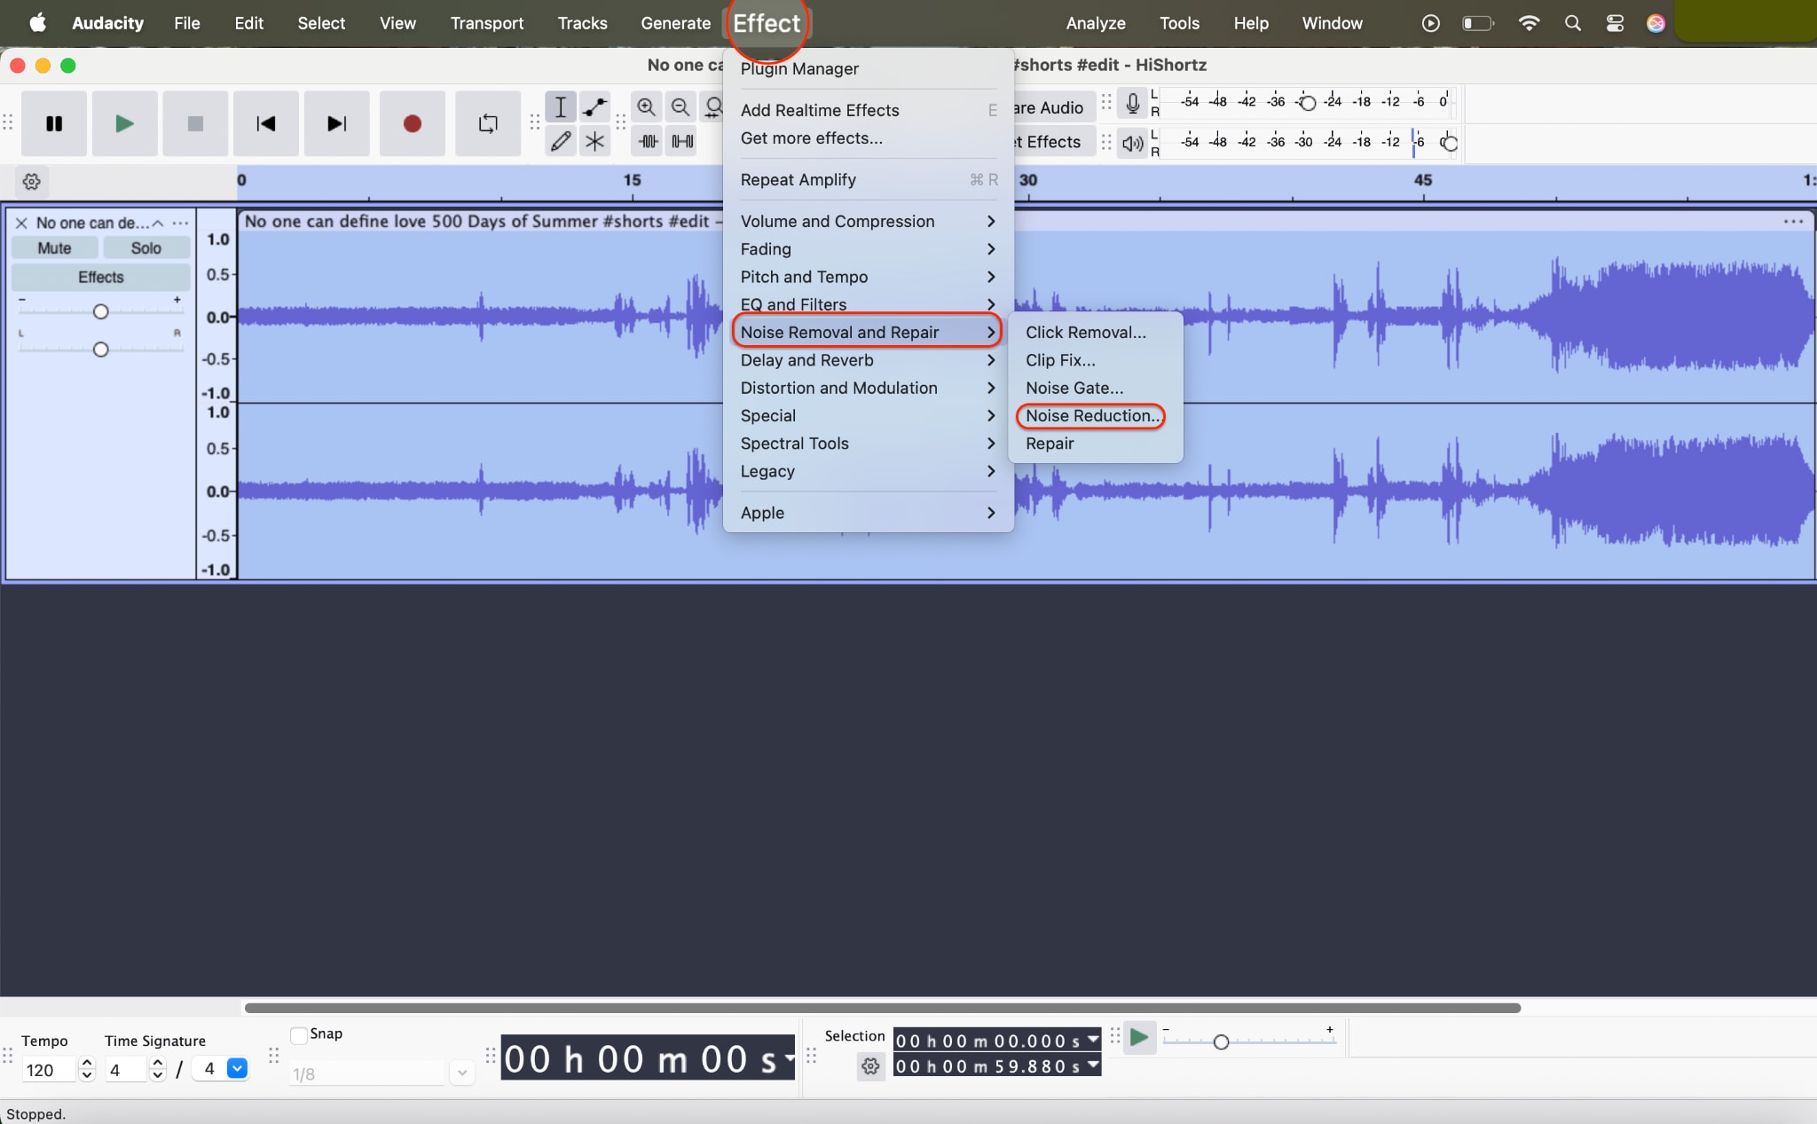Mute the audio track

[54, 248]
